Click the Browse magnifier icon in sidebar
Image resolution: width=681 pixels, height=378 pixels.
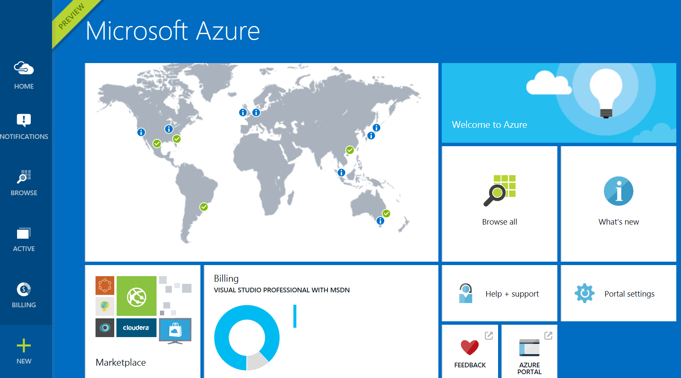[x=24, y=176]
